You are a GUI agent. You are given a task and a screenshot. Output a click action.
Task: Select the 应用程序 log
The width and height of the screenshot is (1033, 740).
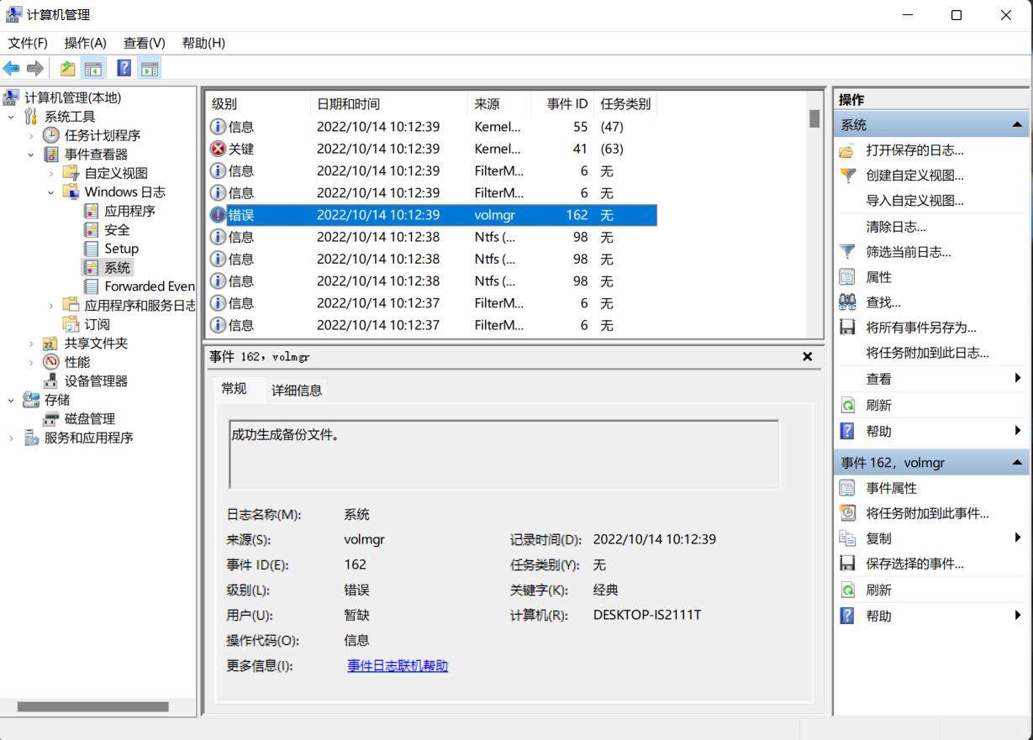(129, 211)
